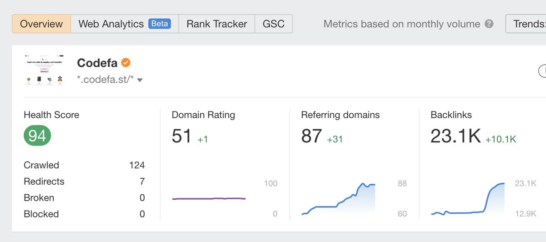Switch to the Web Analytics tab
The image size is (546, 242).
(124, 24)
